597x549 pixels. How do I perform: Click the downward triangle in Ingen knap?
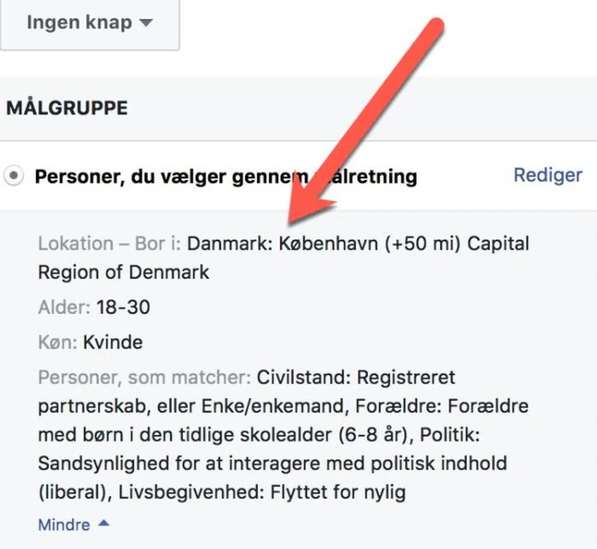pos(146,24)
